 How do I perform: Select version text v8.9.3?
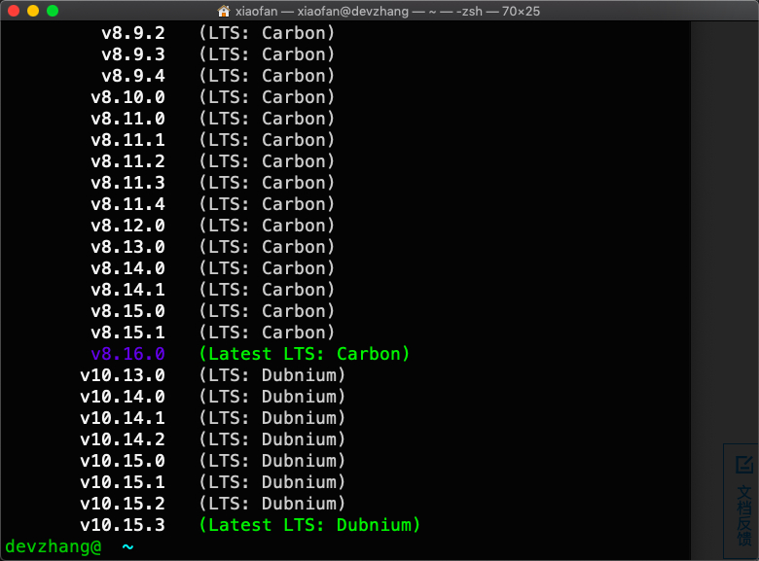(133, 54)
